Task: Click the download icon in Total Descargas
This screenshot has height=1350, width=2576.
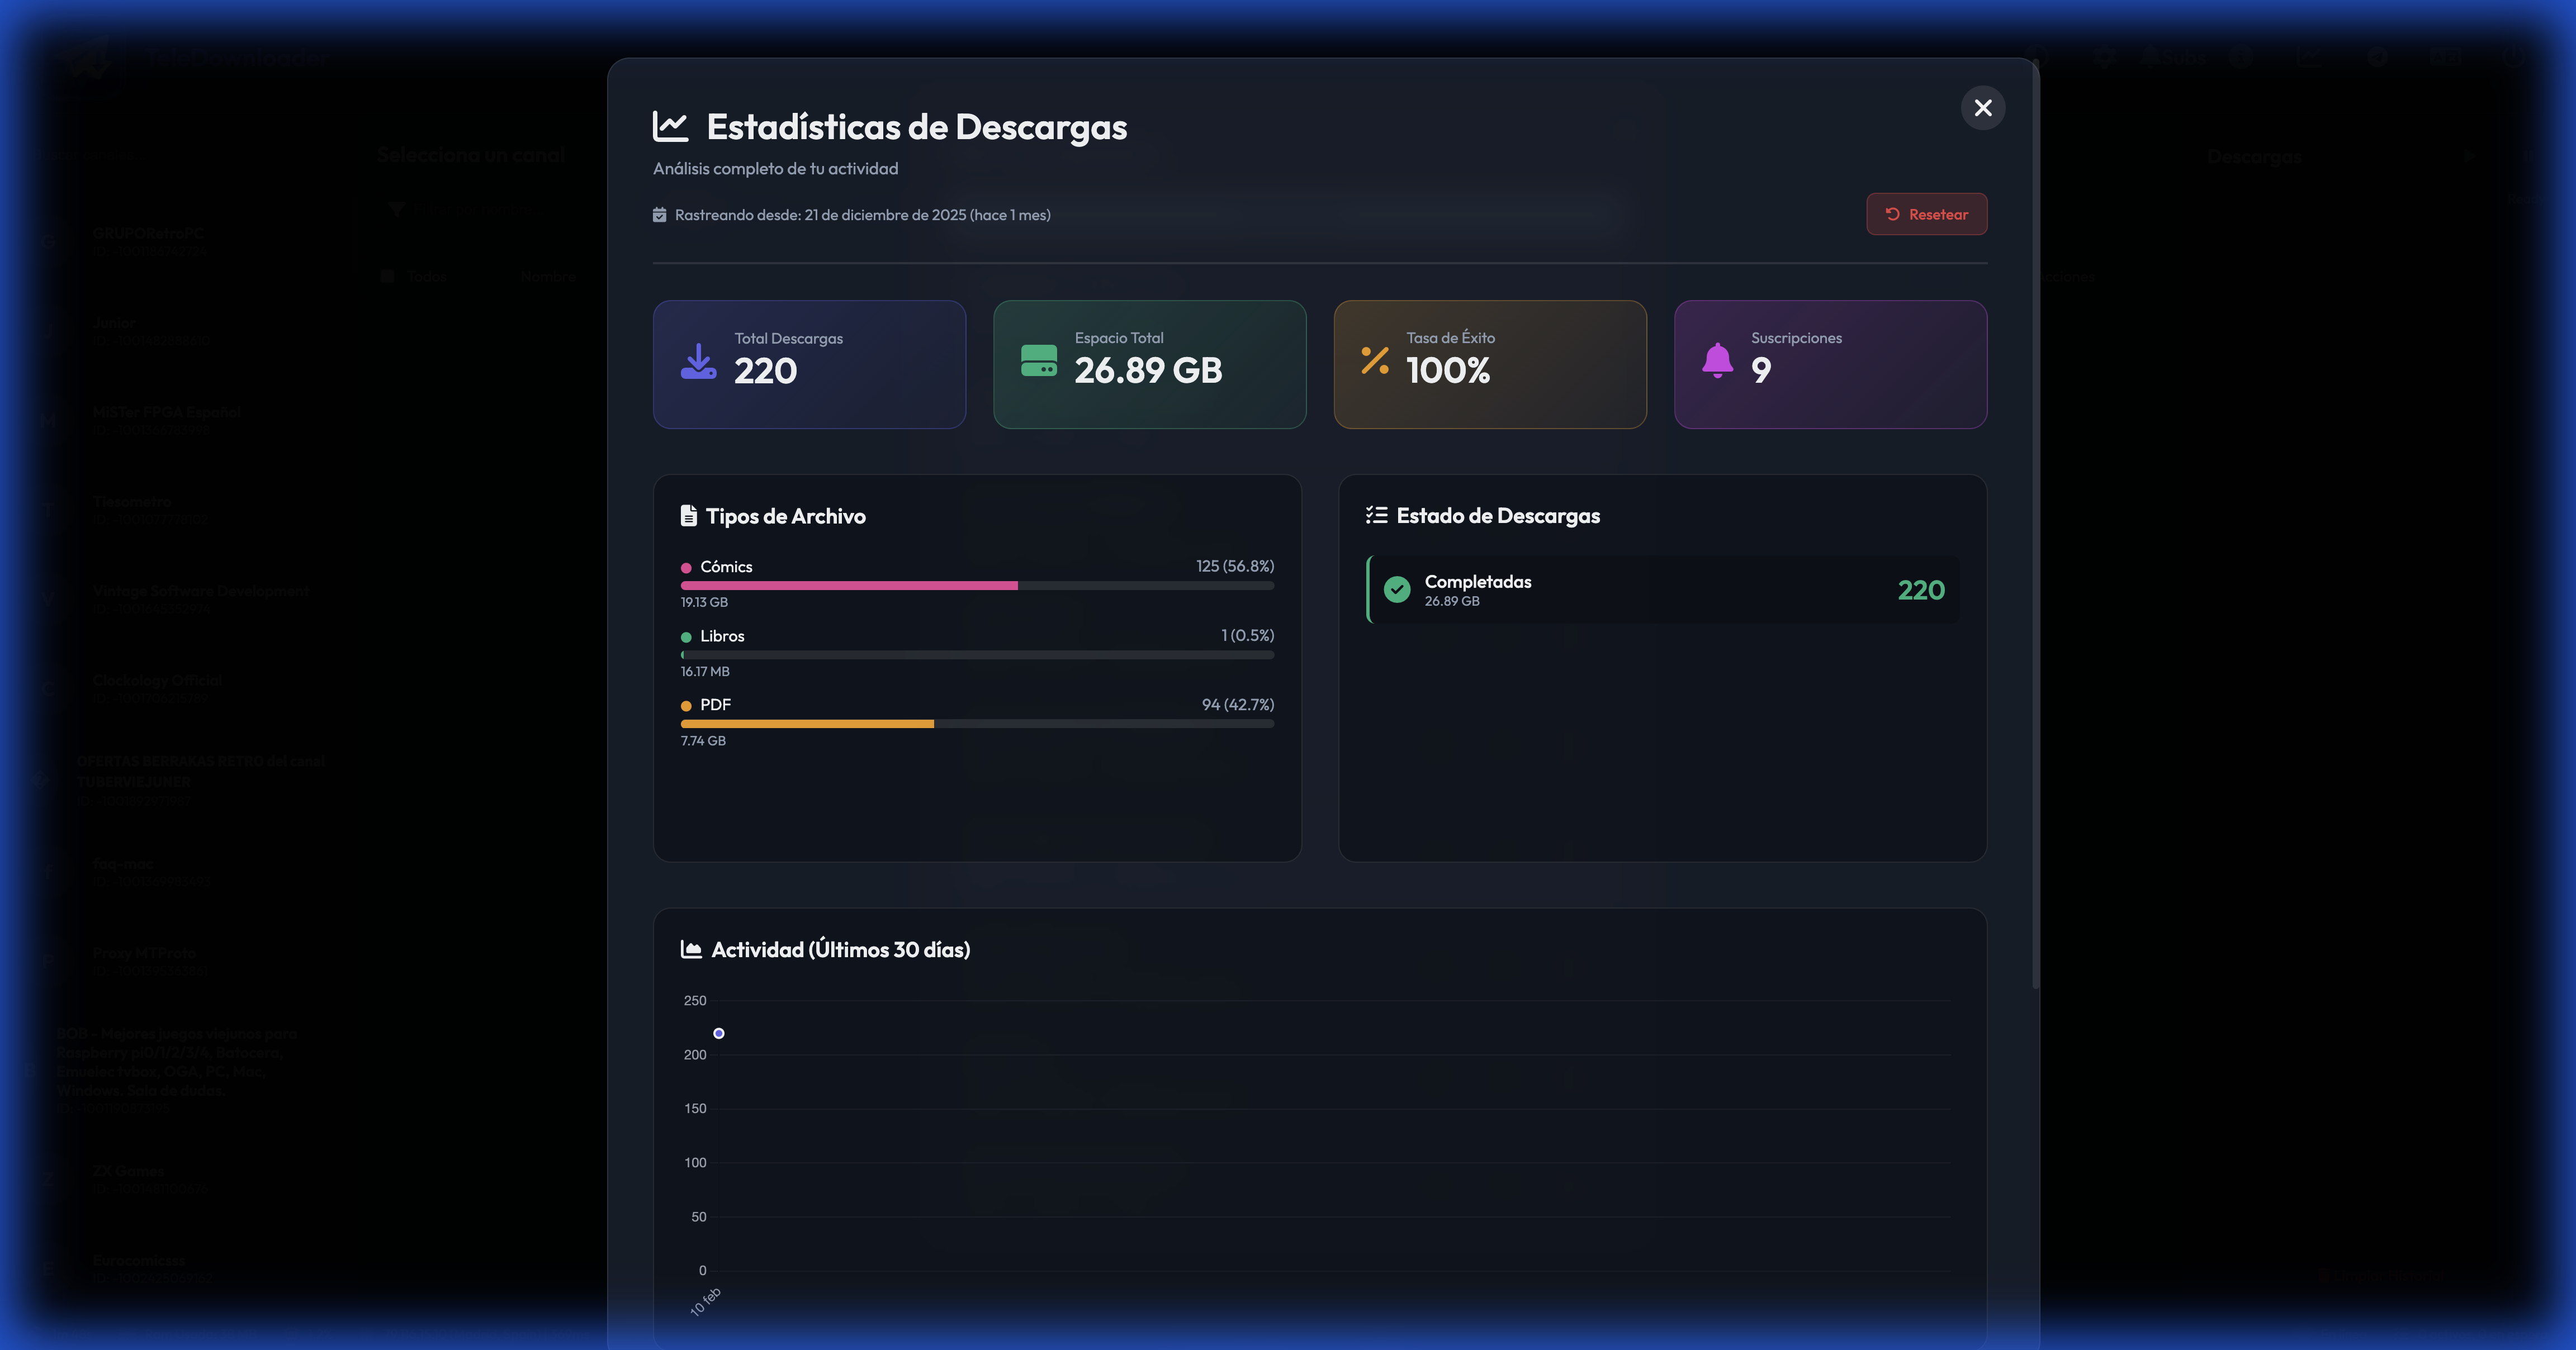Action: click(698, 363)
